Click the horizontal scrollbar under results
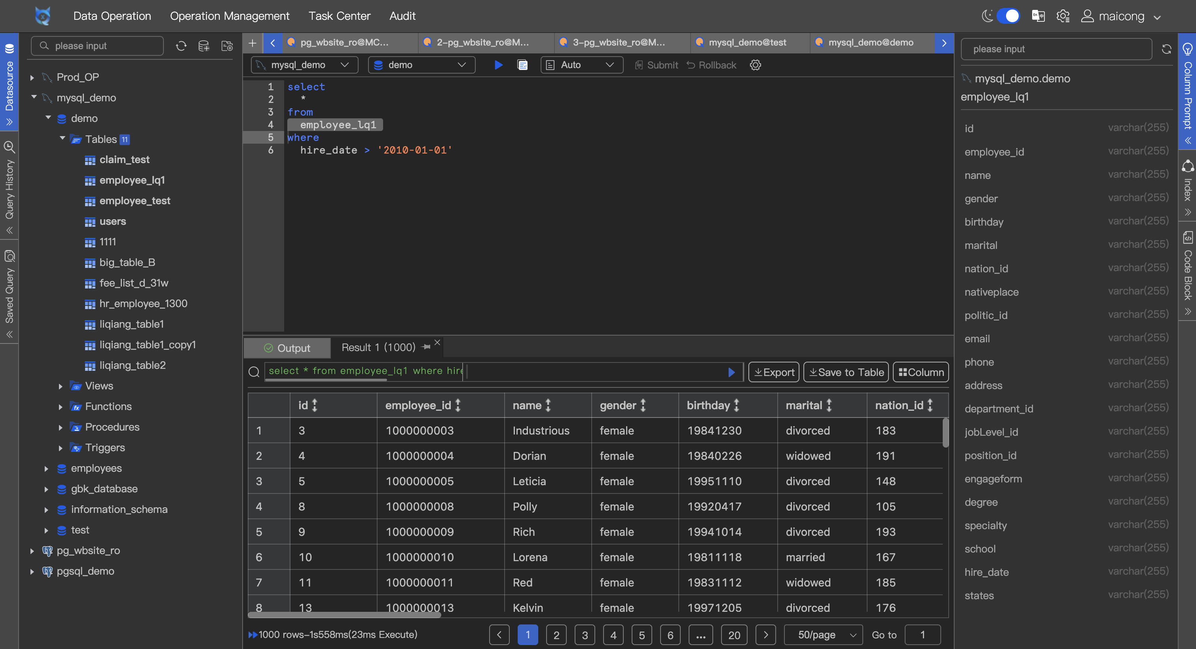Image resolution: width=1196 pixels, height=649 pixels. [x=344, y=615]
